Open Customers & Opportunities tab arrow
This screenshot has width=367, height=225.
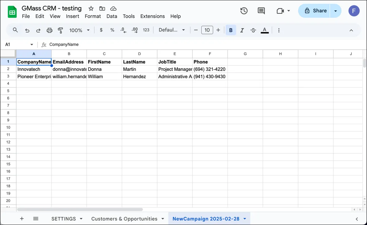click(163, 219)
